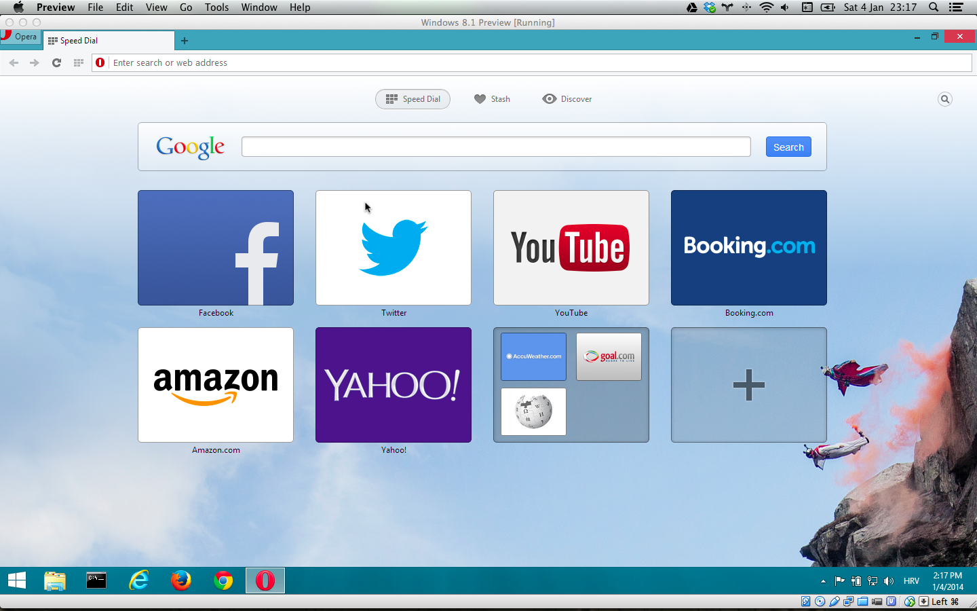Image resolution: width=977 pixels, height=611 pixels.
Task: Click the magnifier search icon at right
Action: pyautogui.click(x=945, y=99)
